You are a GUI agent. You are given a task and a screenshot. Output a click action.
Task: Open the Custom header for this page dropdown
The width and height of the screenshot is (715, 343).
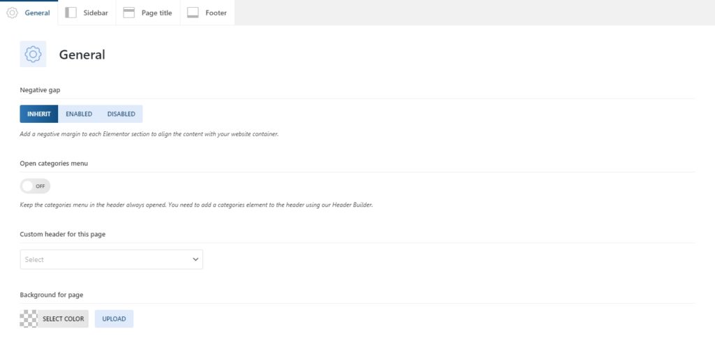point(111,259)
